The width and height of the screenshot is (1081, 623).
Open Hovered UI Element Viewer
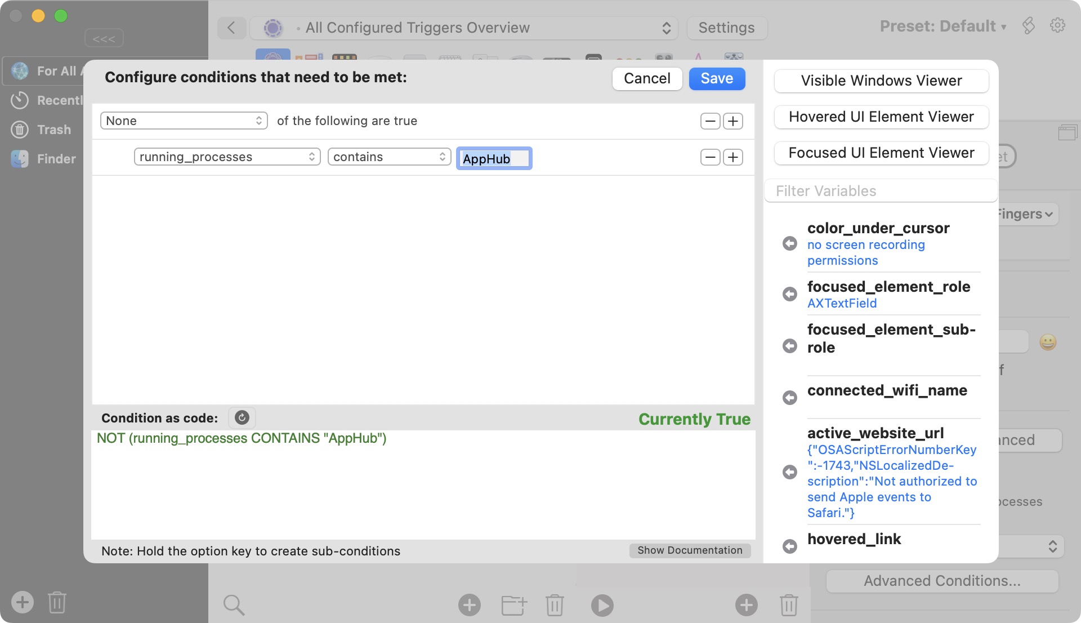[x=881, y=117]
